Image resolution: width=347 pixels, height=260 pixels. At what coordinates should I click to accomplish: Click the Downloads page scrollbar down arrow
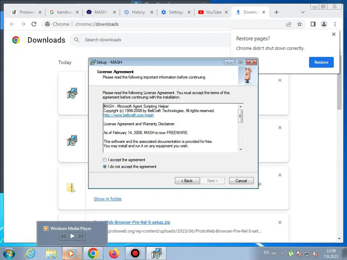tap(339, 239)
